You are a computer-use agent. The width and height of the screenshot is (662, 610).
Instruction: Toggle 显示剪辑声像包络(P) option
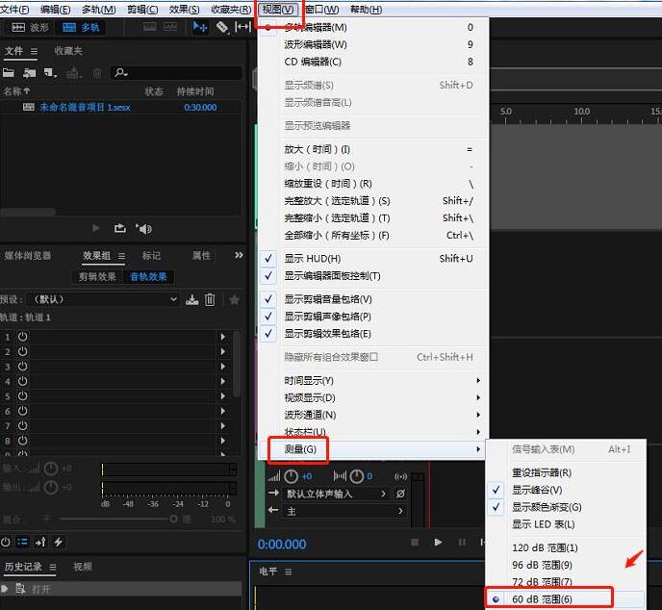click(x=373, y=317)
